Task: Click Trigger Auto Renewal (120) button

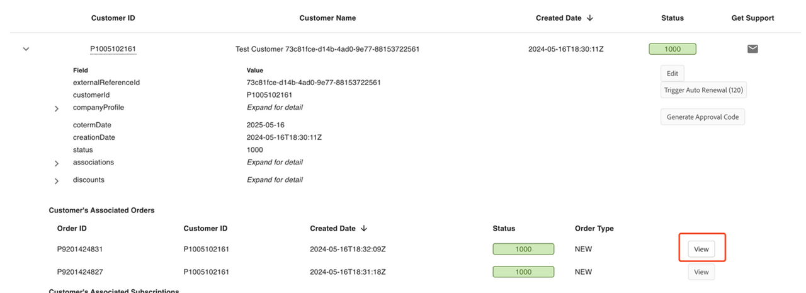Action: click(703, 90)
